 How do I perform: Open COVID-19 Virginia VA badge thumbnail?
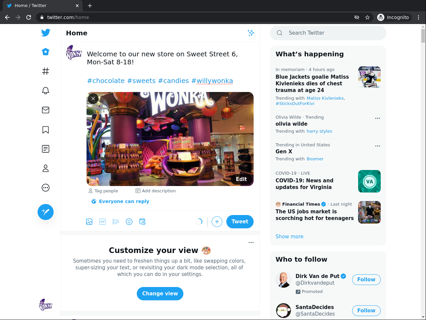pos(369,181)
